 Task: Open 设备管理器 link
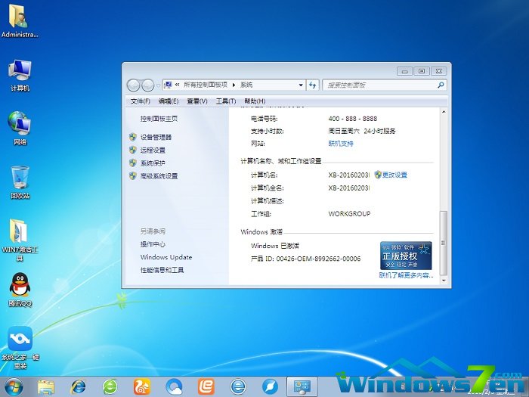(x=156, y=137)
